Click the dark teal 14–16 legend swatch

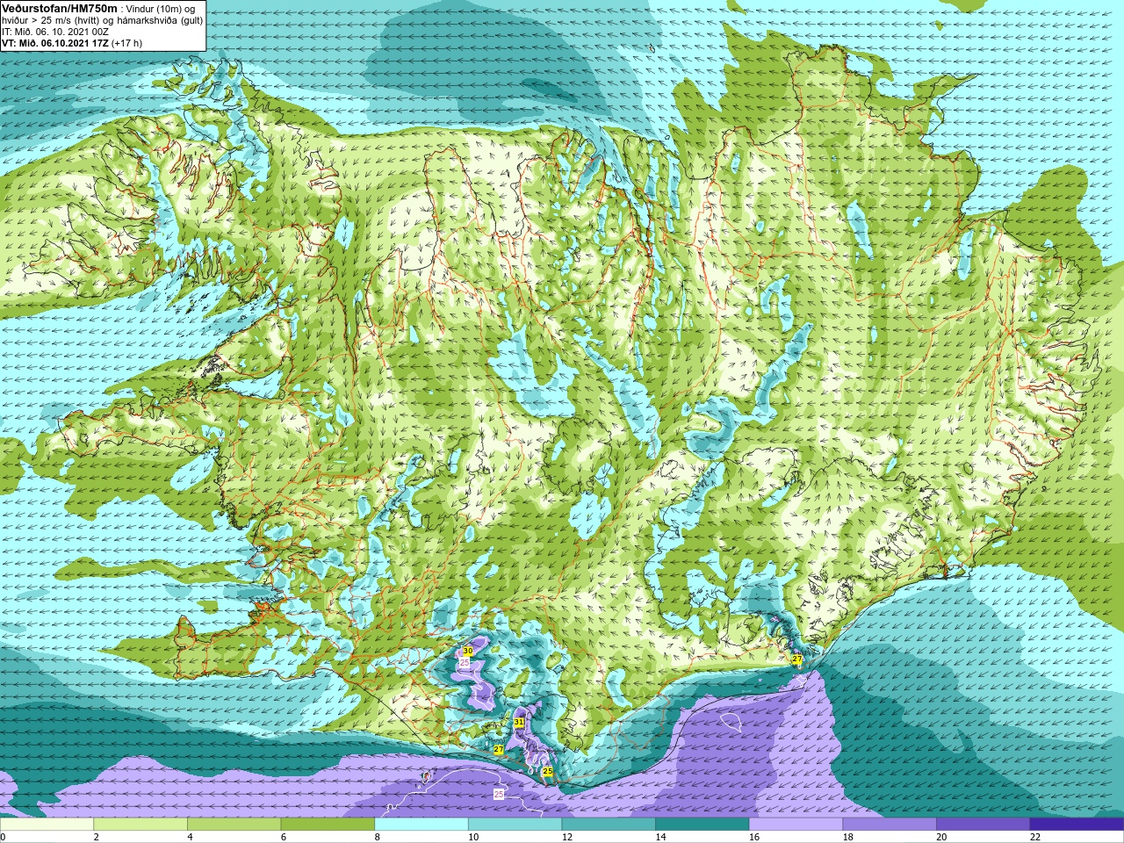tap(702, 825)
